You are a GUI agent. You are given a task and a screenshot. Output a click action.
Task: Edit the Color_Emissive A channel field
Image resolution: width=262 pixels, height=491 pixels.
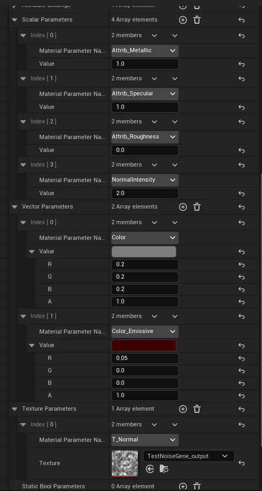[145, 396]
